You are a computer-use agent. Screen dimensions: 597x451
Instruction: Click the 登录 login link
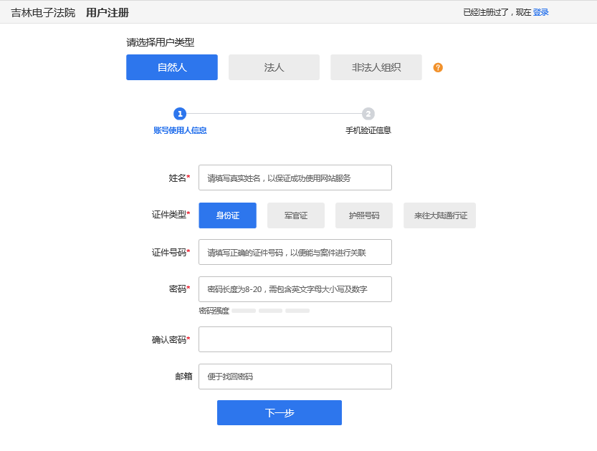pos(540,13)
